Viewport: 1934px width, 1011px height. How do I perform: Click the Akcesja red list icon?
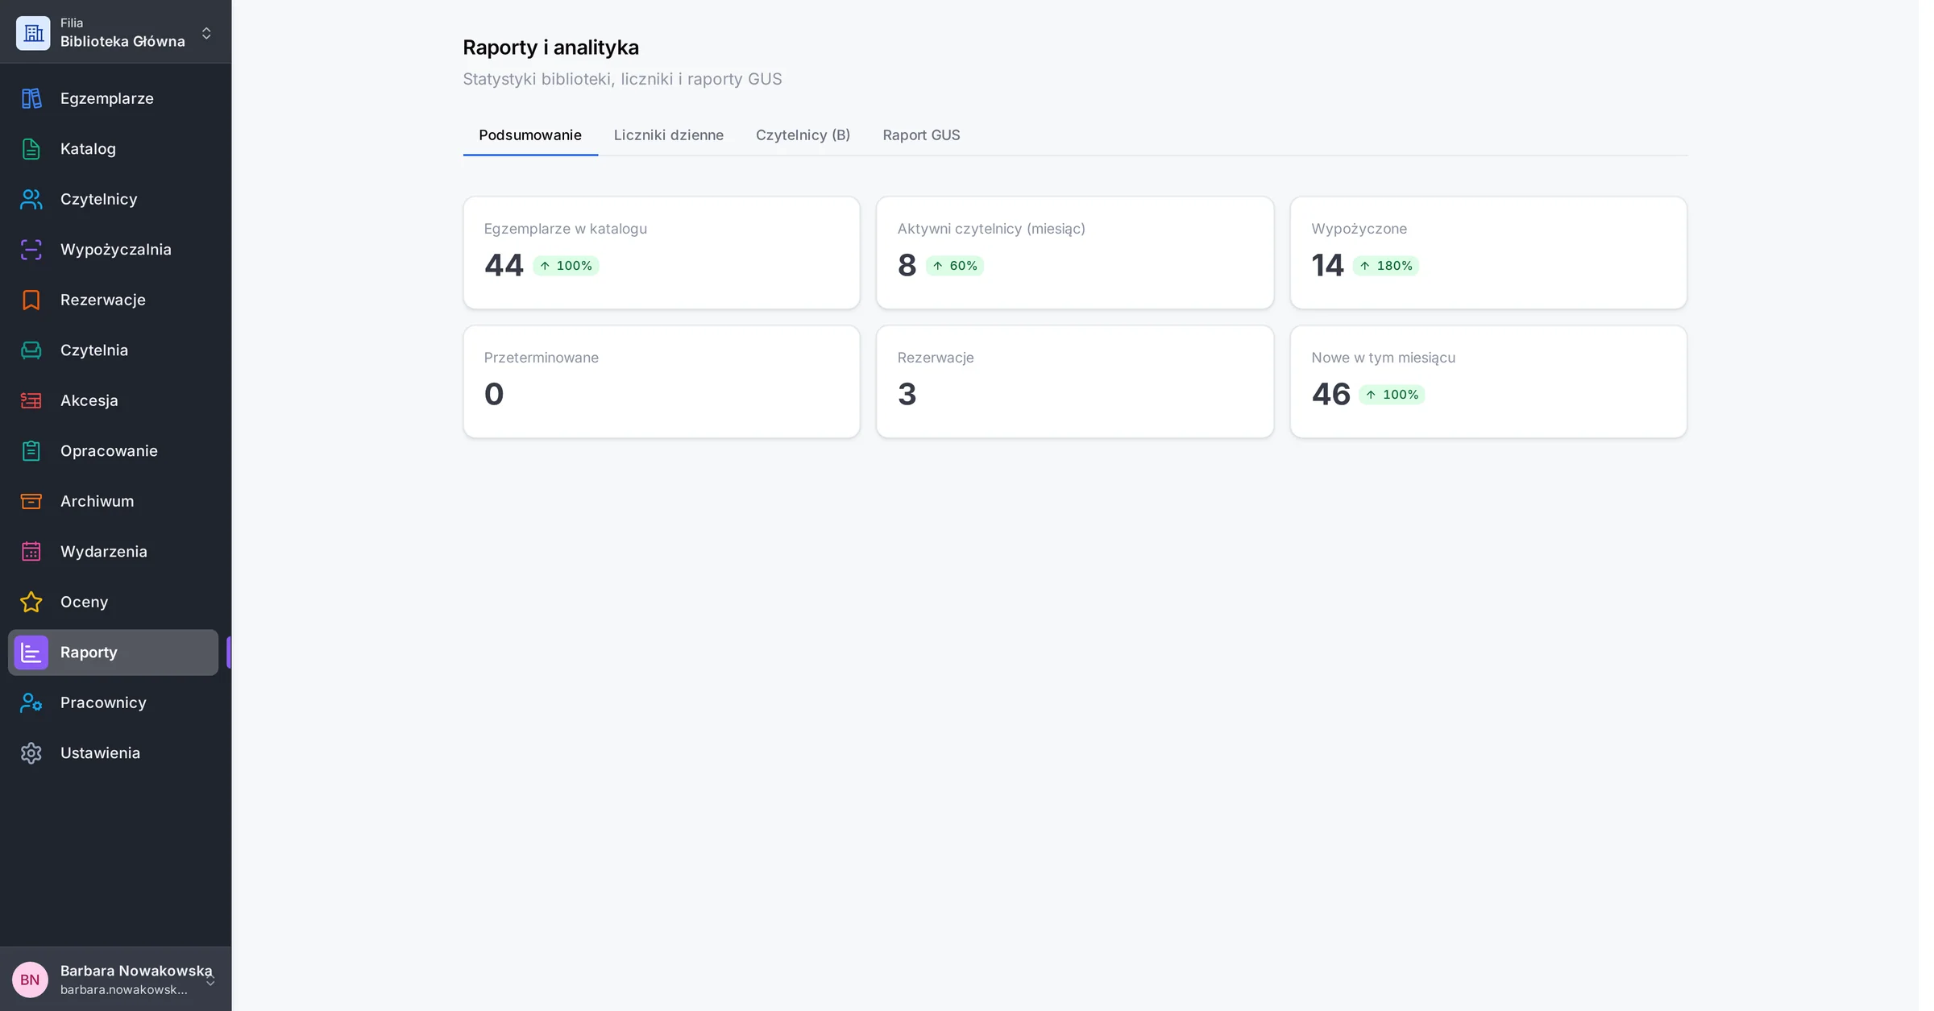(x=31, y=400)
